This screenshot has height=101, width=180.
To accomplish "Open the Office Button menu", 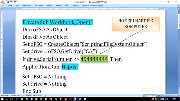I will (3, 3).
